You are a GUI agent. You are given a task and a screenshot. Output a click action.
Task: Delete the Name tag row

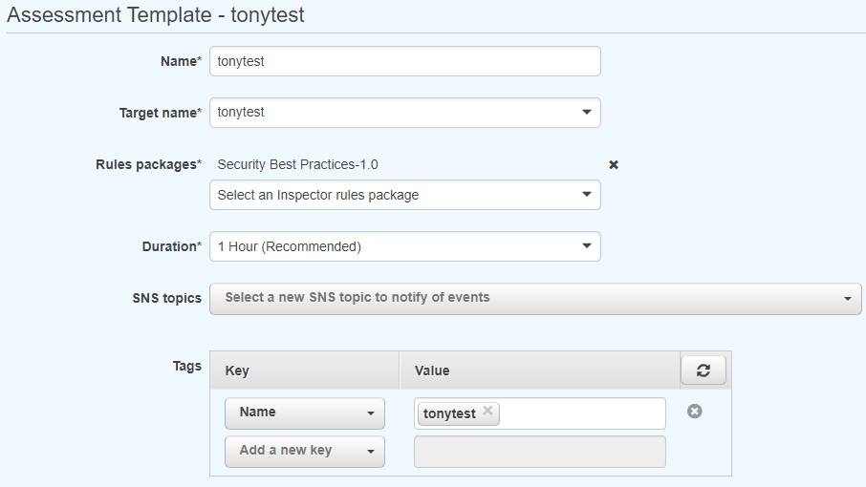tap(695, 411)
